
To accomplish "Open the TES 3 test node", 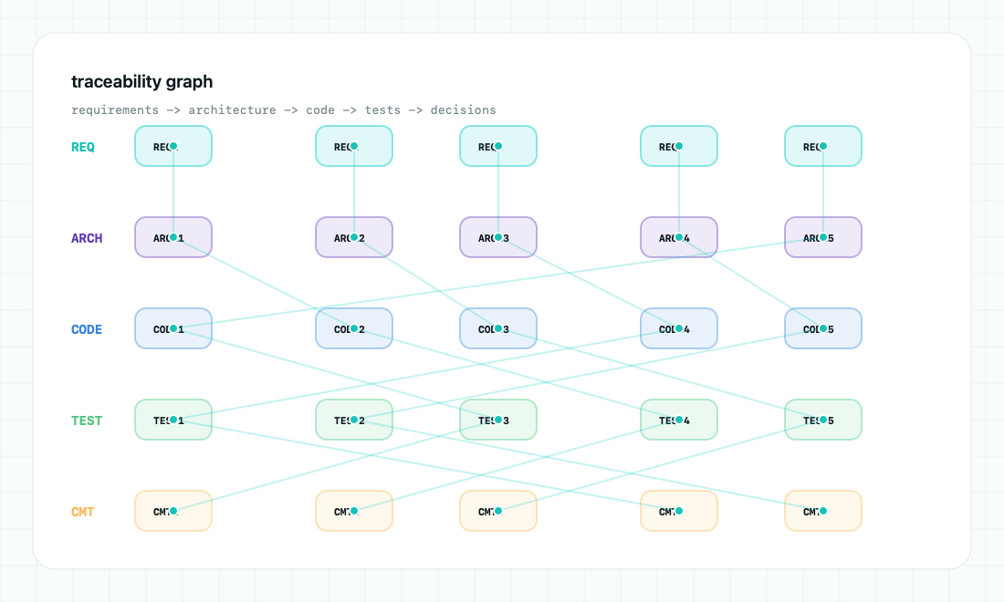I will [498, 420].
